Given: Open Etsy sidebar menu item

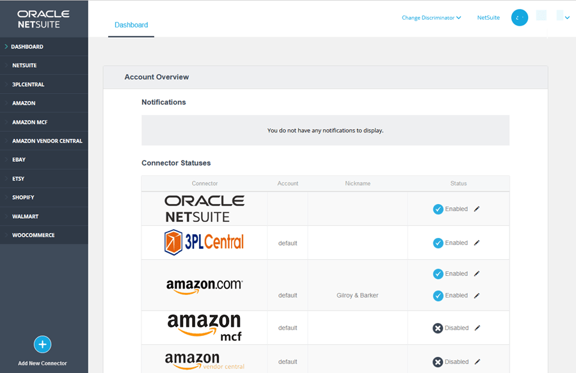Looking at the screenshot, I should pyautogui.click(x=44, y=179).
